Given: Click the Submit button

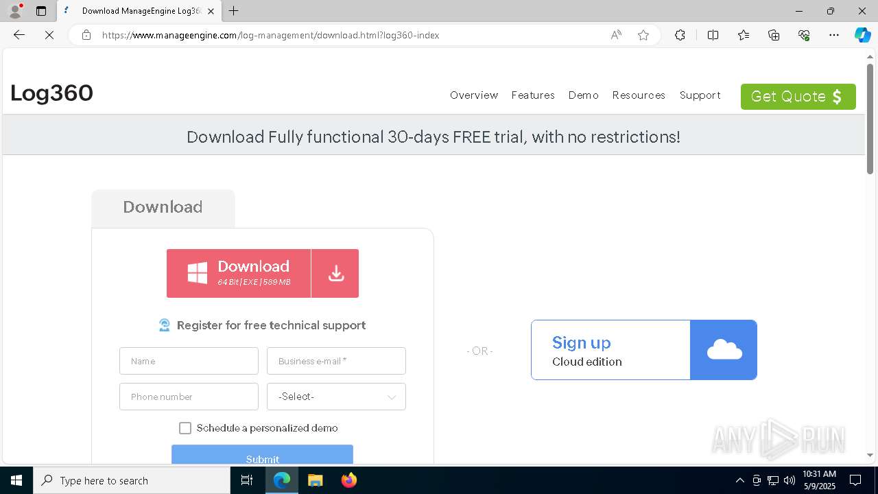Looking at the screenshot, I should click(x=262, y=455).
